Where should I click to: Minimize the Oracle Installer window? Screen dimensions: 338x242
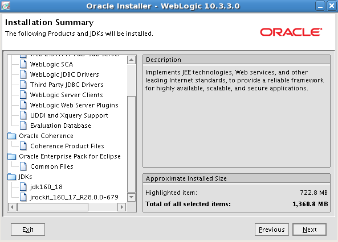tap(320, 6)
